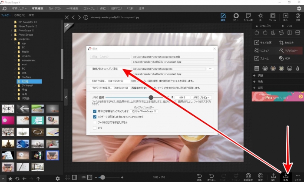This screenshot has height=182, width=304.
Task: Select the その他 folder in tree
Action: (29, 81)
